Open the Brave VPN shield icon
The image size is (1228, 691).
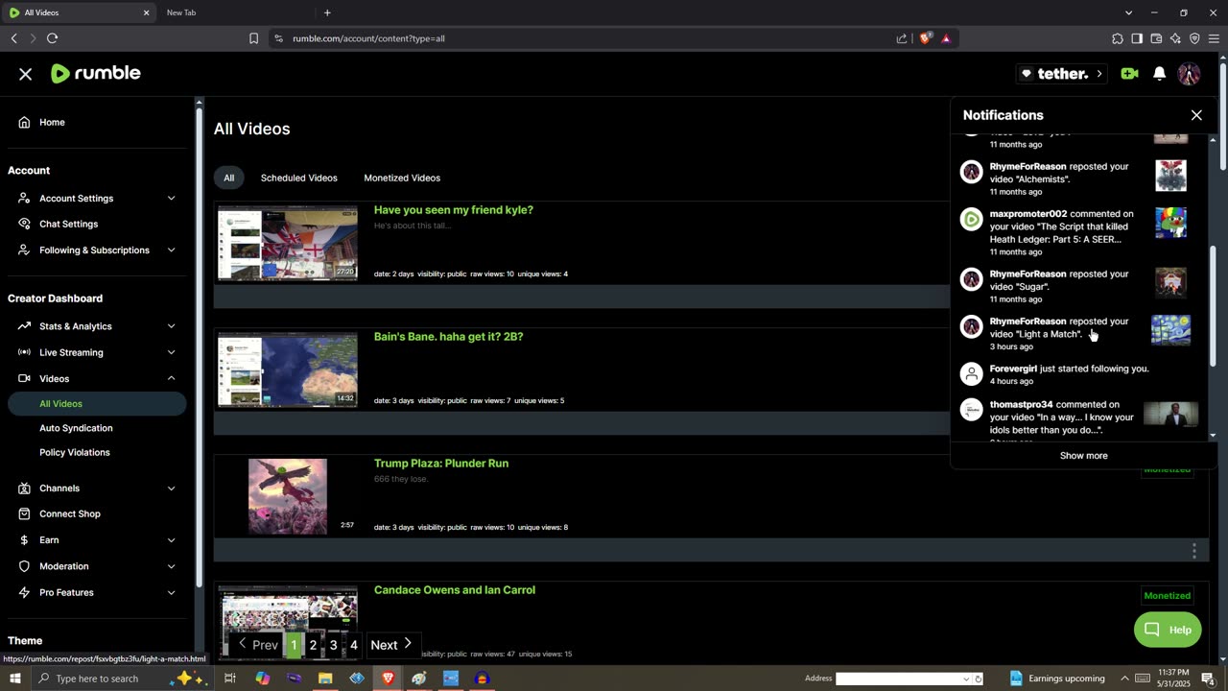[1194, 38]
